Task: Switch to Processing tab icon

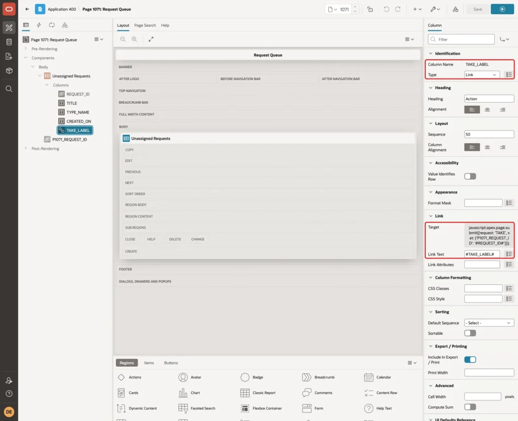Action: coord(52,25)
